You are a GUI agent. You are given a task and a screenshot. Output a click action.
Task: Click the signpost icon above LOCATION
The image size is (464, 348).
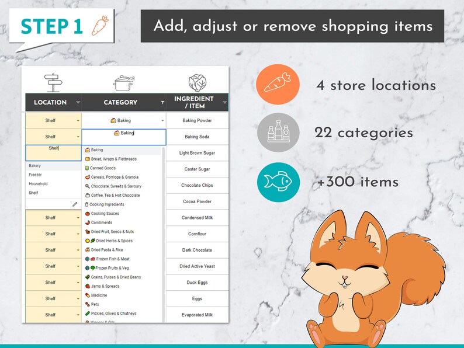pos(53,83)
